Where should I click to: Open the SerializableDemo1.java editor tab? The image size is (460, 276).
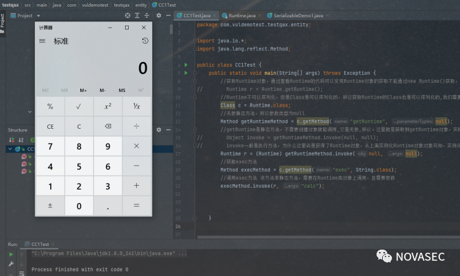298,15
